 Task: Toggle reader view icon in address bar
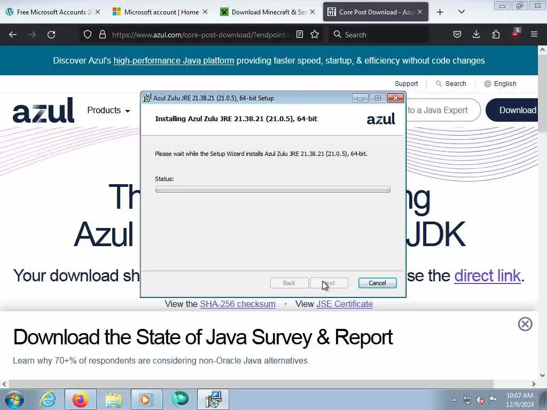[x=299, y=34]
